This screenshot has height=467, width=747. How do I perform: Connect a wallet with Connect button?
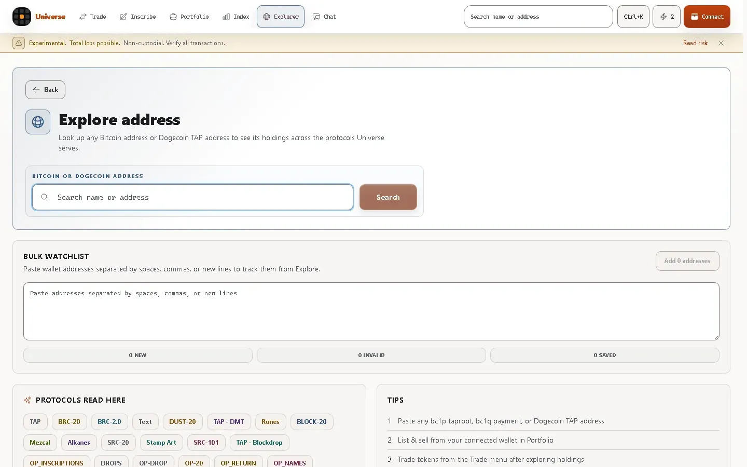pos(707,17)
